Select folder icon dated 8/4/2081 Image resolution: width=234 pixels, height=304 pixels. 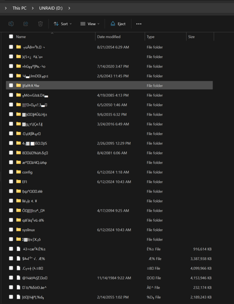(x=19, y=152)
